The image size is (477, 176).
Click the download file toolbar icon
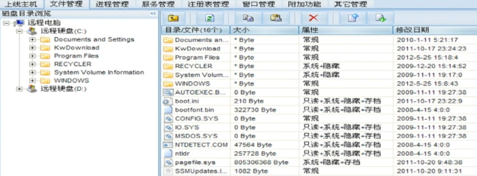pos(380,18)
